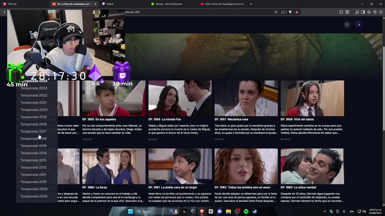This screenshot has width=385, height=216.
Task: Select Temporada 2022 from season list
Action: click(34, 95)
